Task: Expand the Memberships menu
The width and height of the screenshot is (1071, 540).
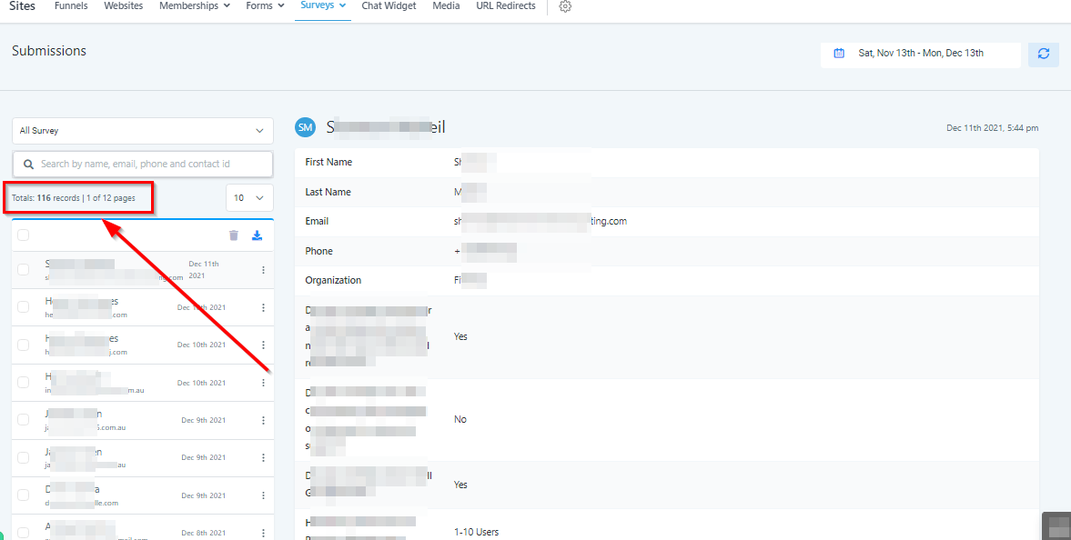Action: (x=195, y=5)
